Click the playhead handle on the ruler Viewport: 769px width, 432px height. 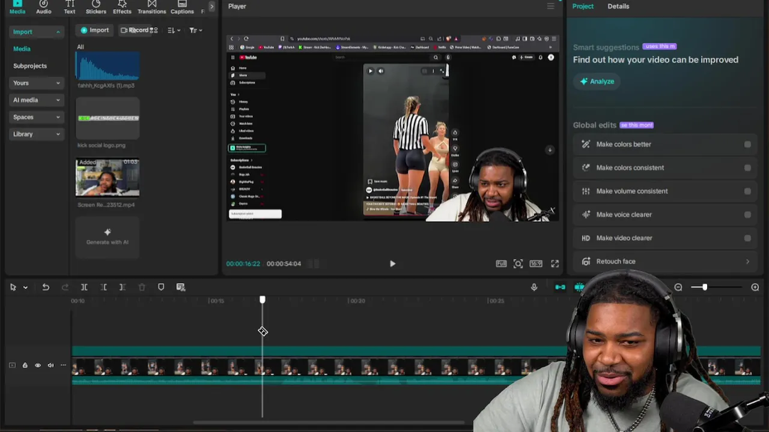click(x=262, y=299)
